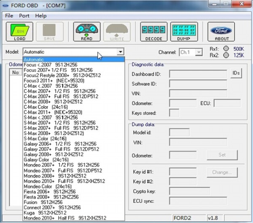Viewport: 253px width, 223px height.
Task: Select C-Max 2007+ 1/2 FIS 9S12H256
Action: pos(74,91)
